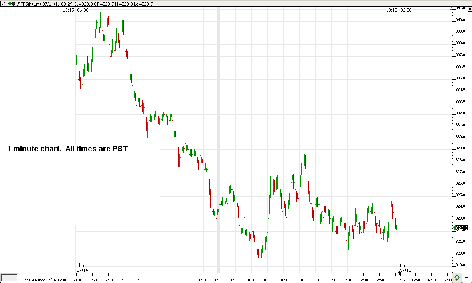Click the 08:10 time axis label
Image resolution: width=472 pixels, height=283 pixels.
click(x=156, y=280)
